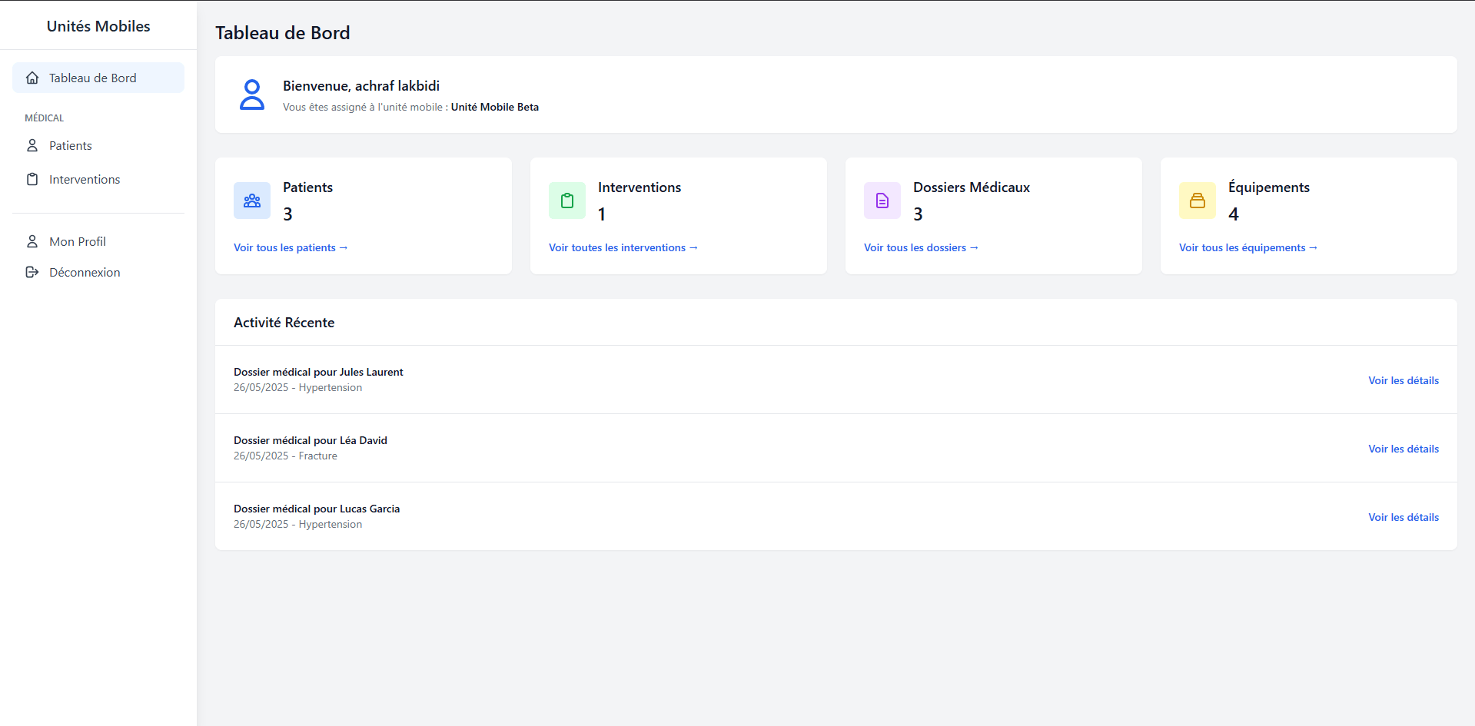Image resolution: width=1475 pixels, height=726 pixels.
Task: Click 'Unité Mobile Beta' in the welcome banner
Action: coord(495,107)
